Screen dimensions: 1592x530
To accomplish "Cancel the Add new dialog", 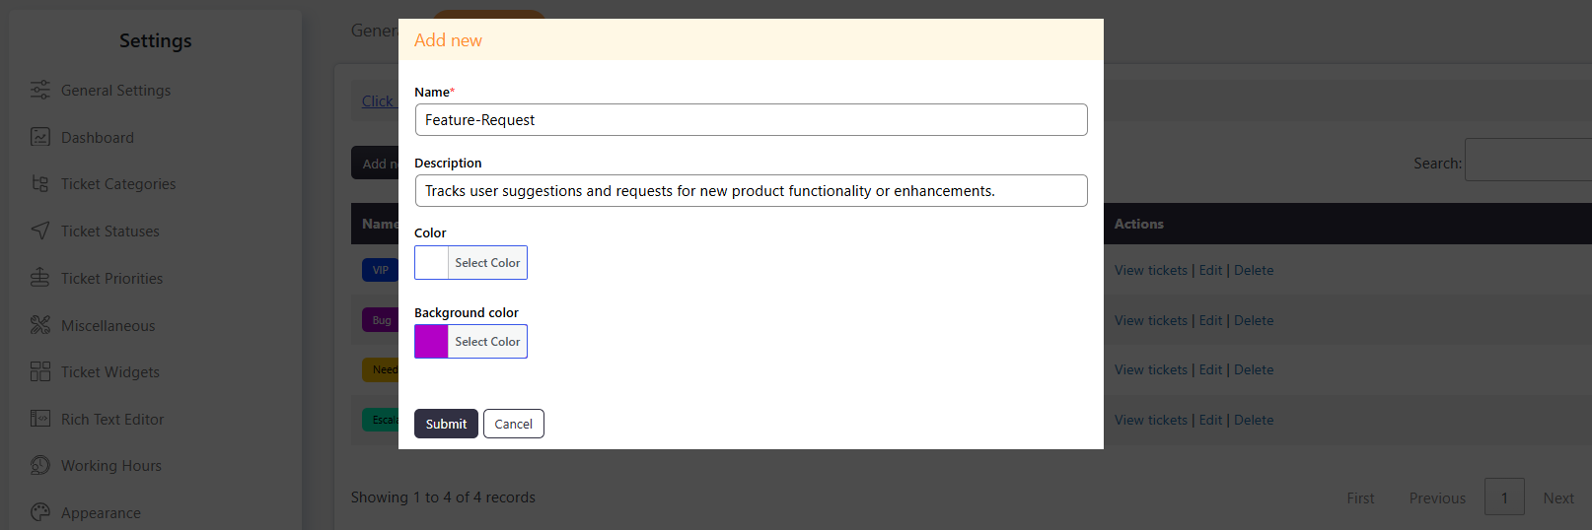I will pos(513,424).
